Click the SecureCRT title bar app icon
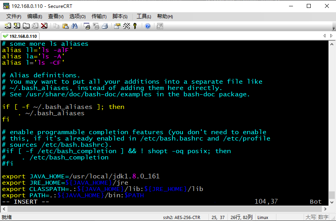The width and height of the screenshot is (336, 221). (x=6, y=6)
